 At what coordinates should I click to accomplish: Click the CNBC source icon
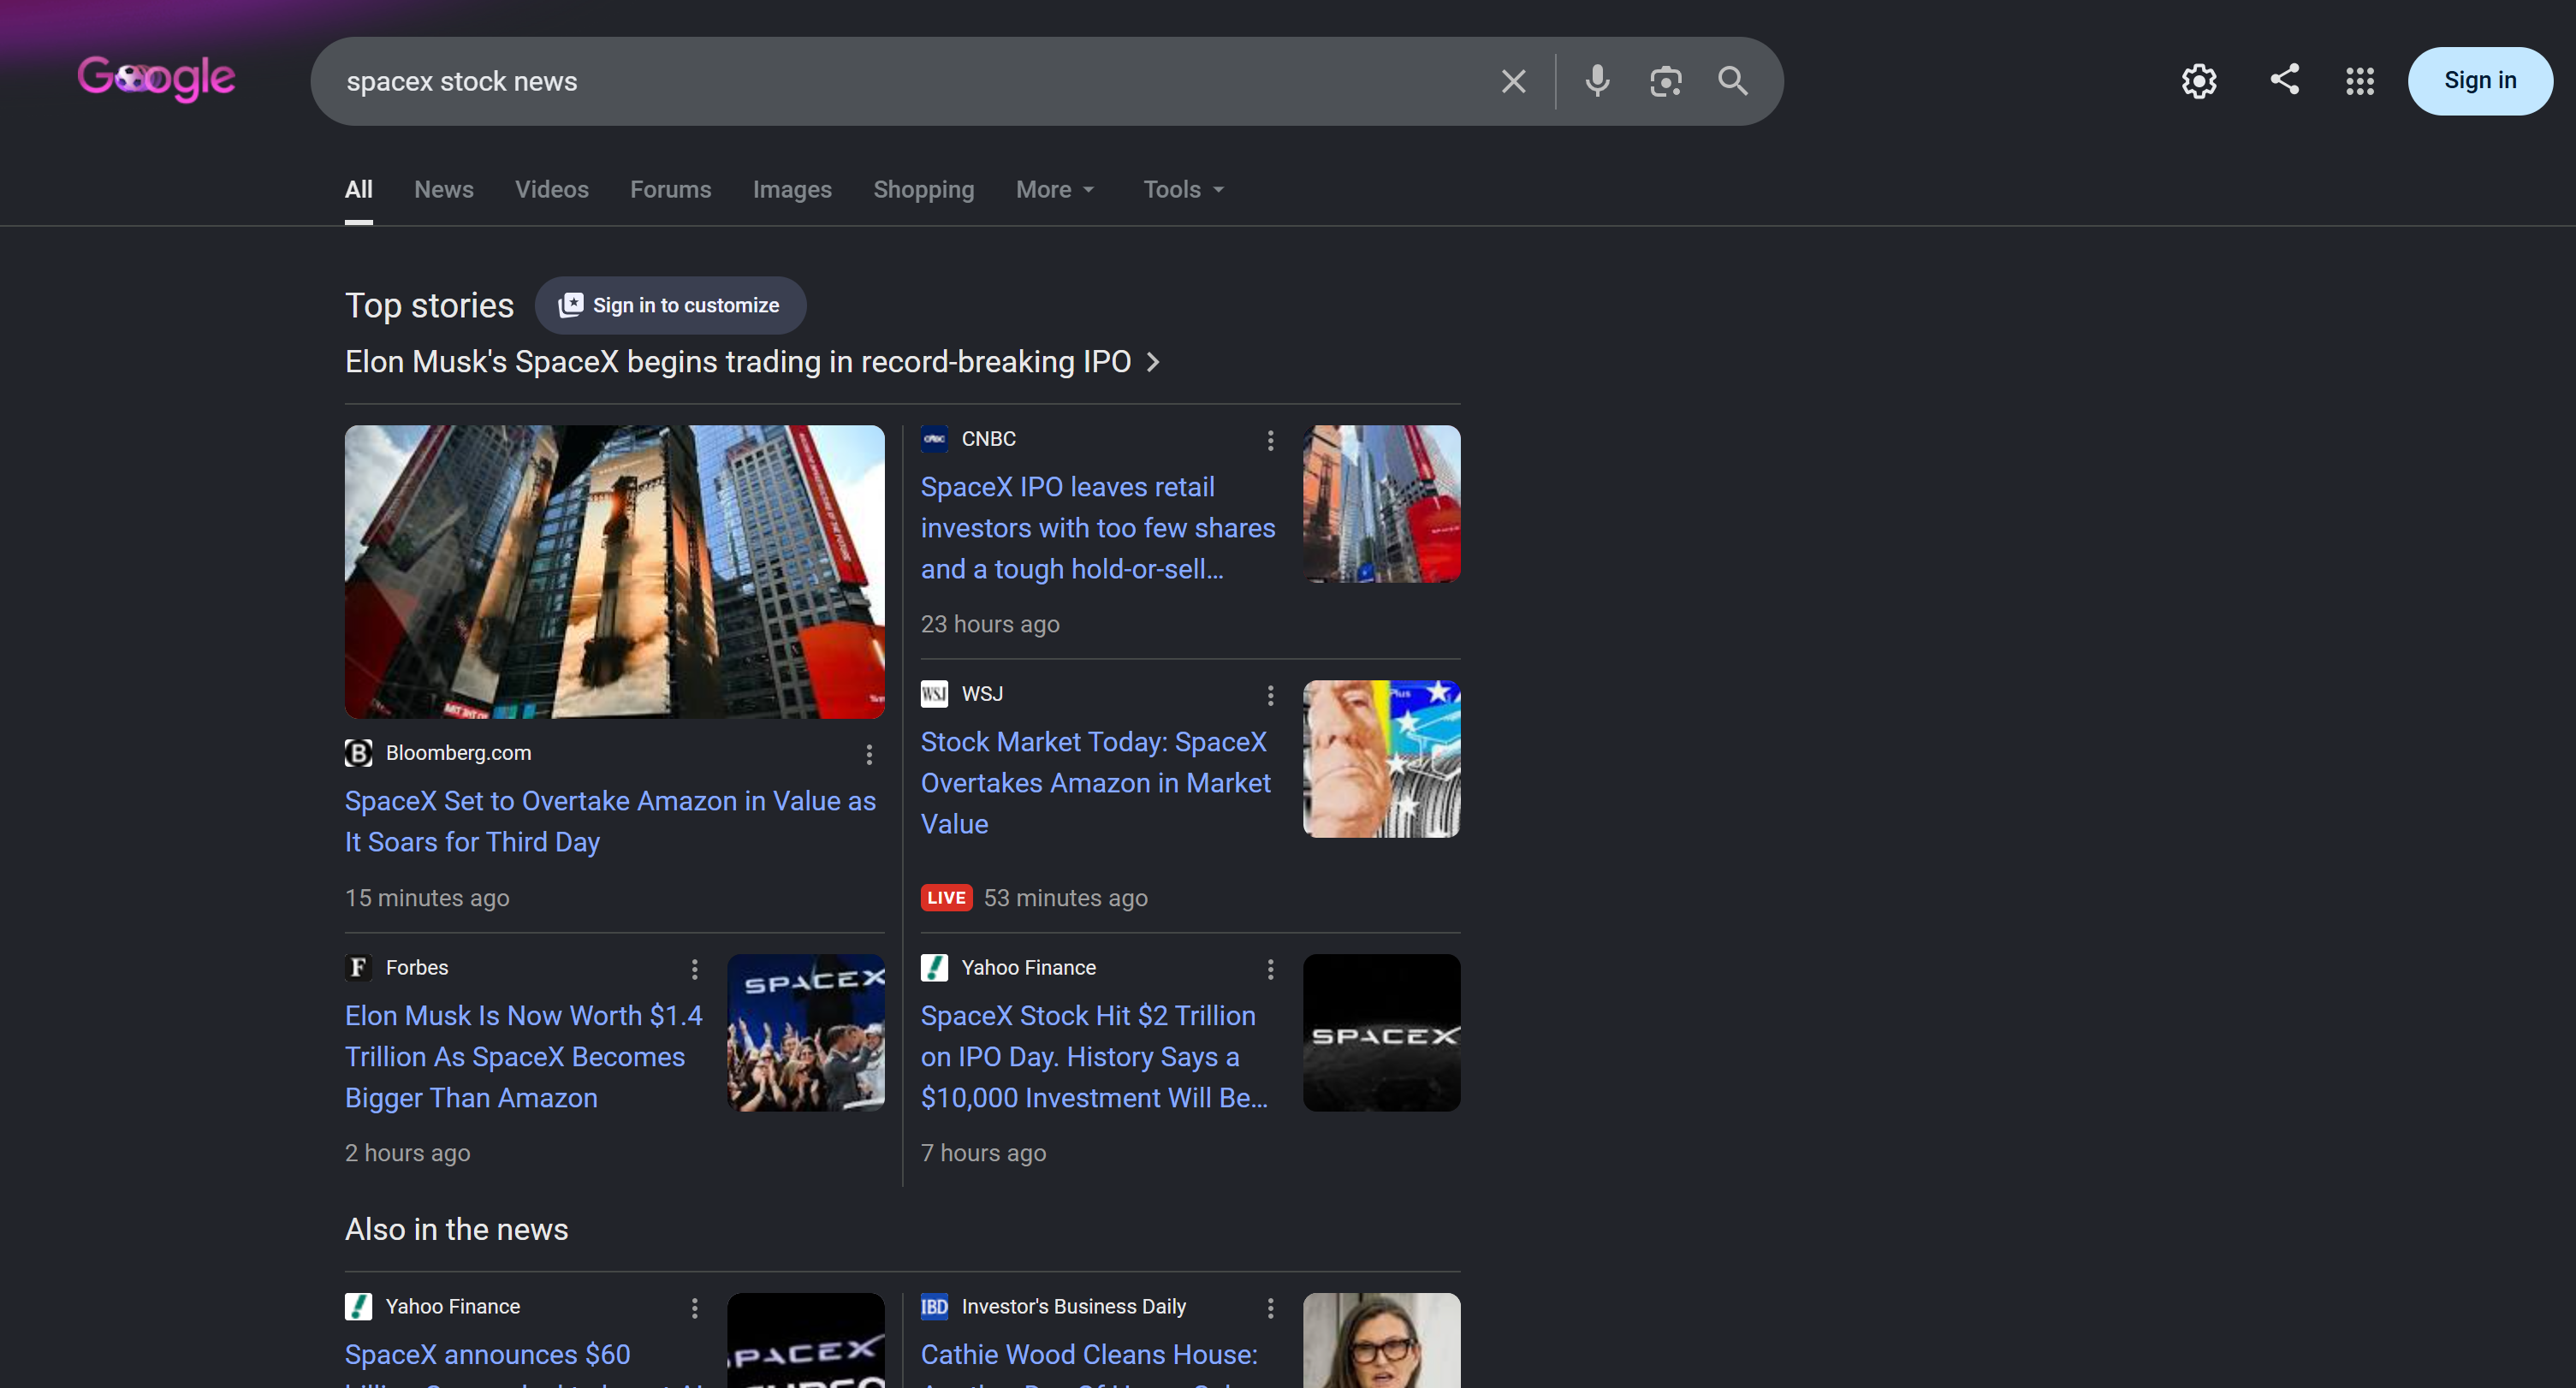[x=934, y=439]
